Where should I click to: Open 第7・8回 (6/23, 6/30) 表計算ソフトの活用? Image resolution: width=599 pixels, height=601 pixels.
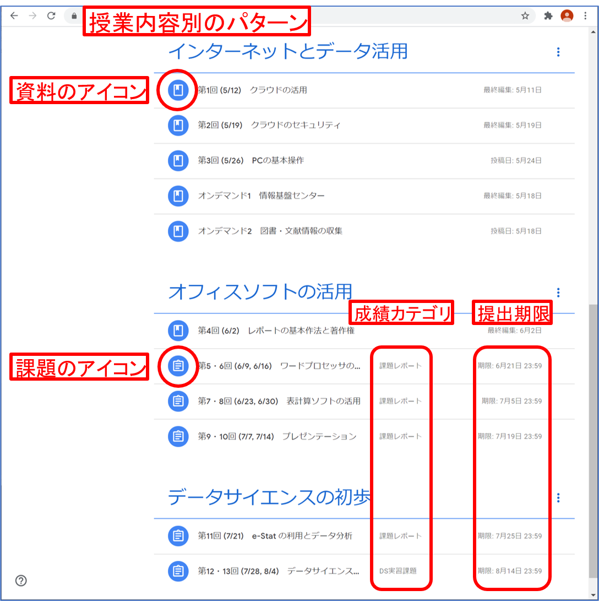(279, 401)
